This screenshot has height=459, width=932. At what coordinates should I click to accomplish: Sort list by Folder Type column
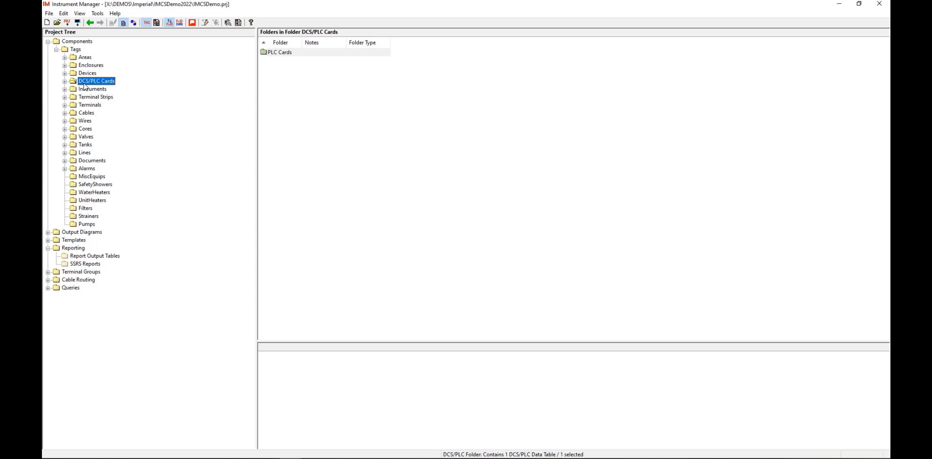(362, 43)
